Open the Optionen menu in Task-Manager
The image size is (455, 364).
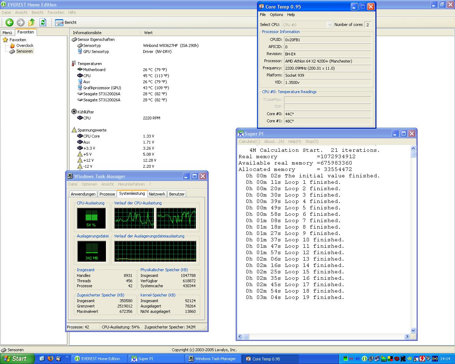click(89, 184)
